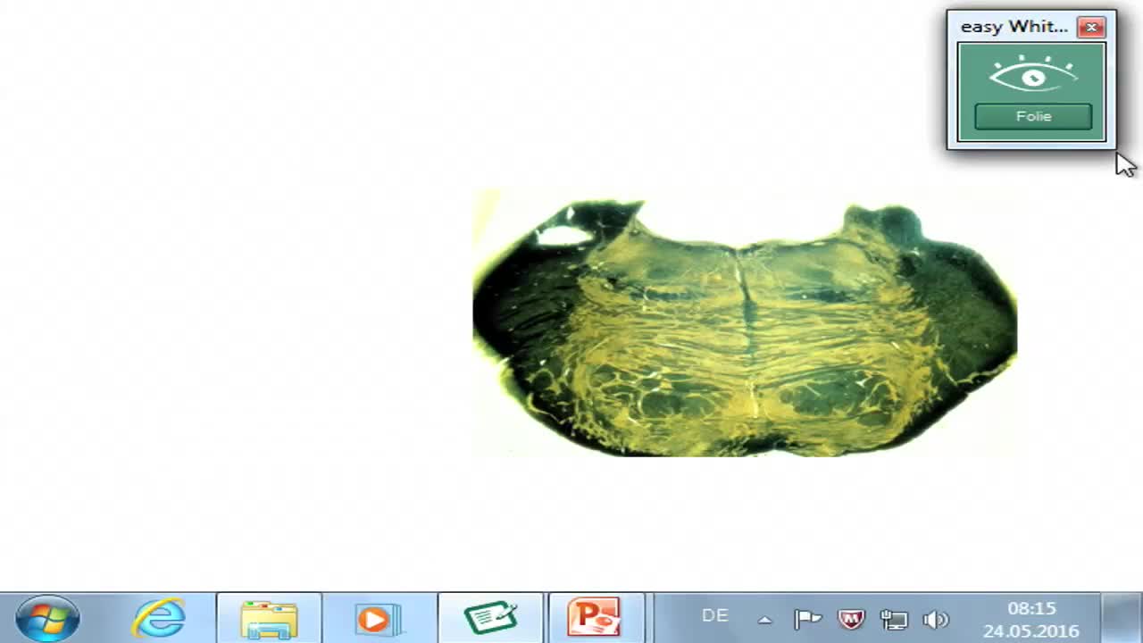
Task: Show desktop using the Aero Peek button
Action: (x=1138, y=616)
